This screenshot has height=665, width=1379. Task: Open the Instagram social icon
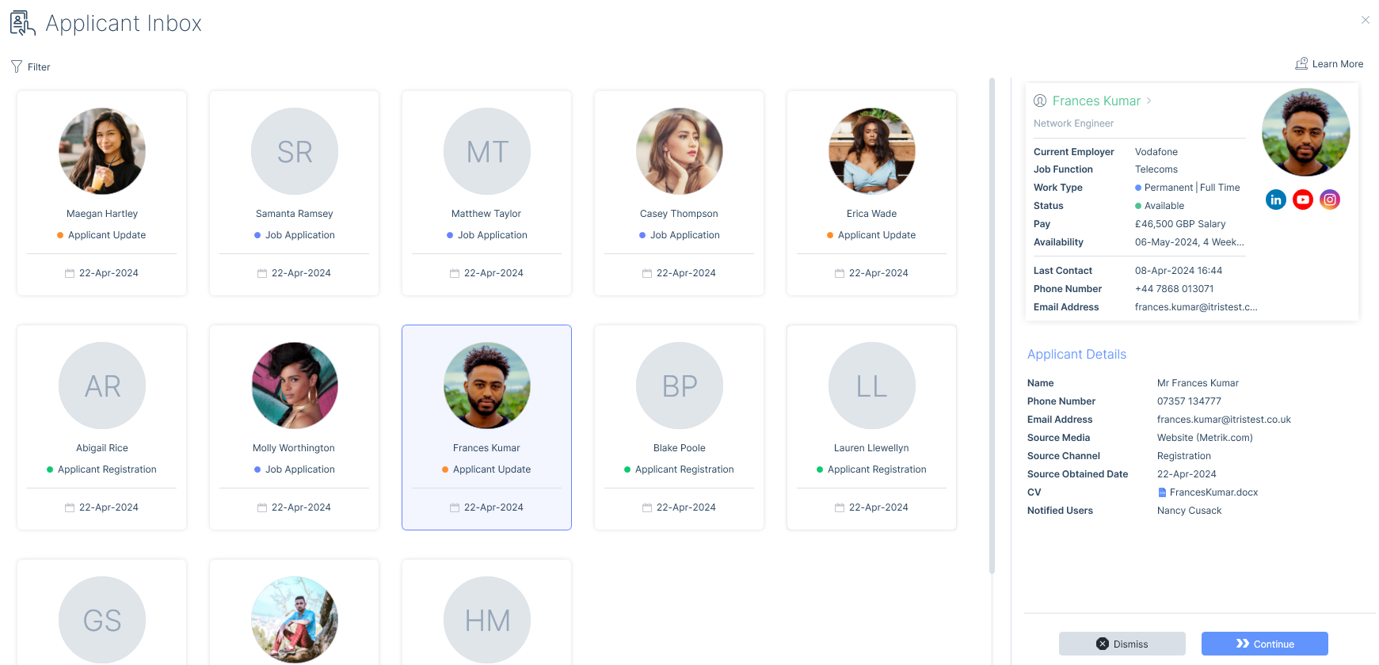pyautogui.click(x=1330, y=199)
